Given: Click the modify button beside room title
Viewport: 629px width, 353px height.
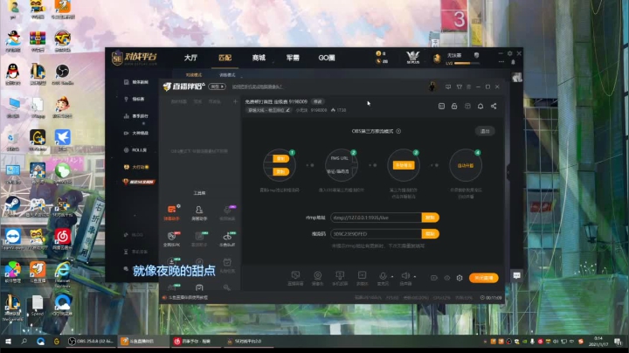Looking at the screenshot, I should coord(318,101).
